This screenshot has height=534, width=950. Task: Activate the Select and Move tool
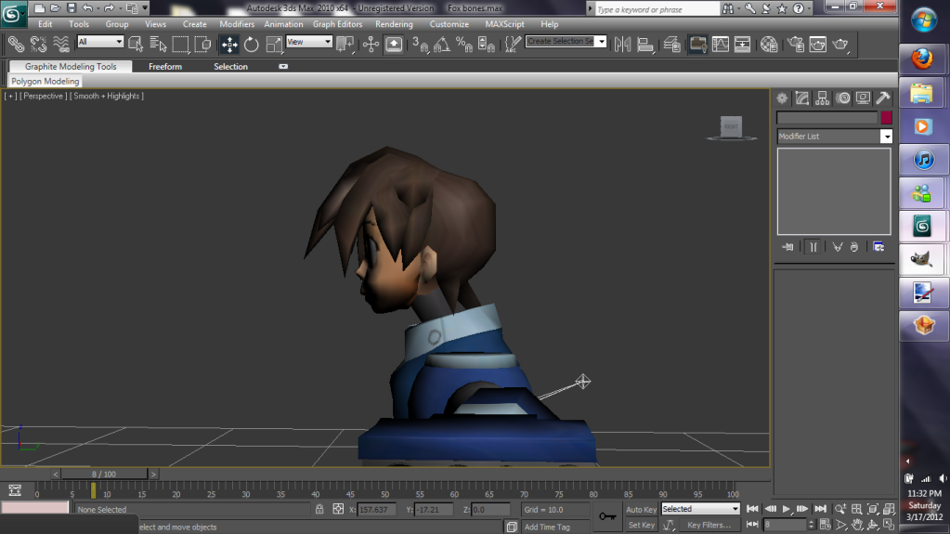(x=229, y=45)
